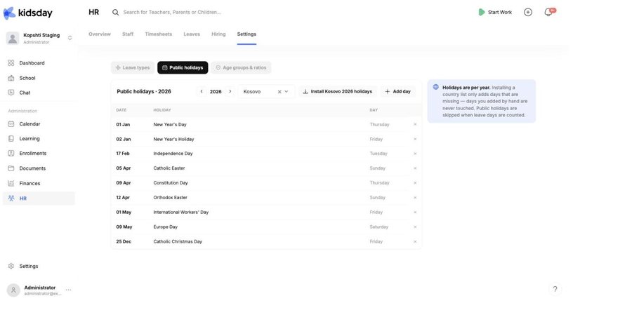Click the DAY column header
This screenshot has height=336, width=632.
click(374, 110)
